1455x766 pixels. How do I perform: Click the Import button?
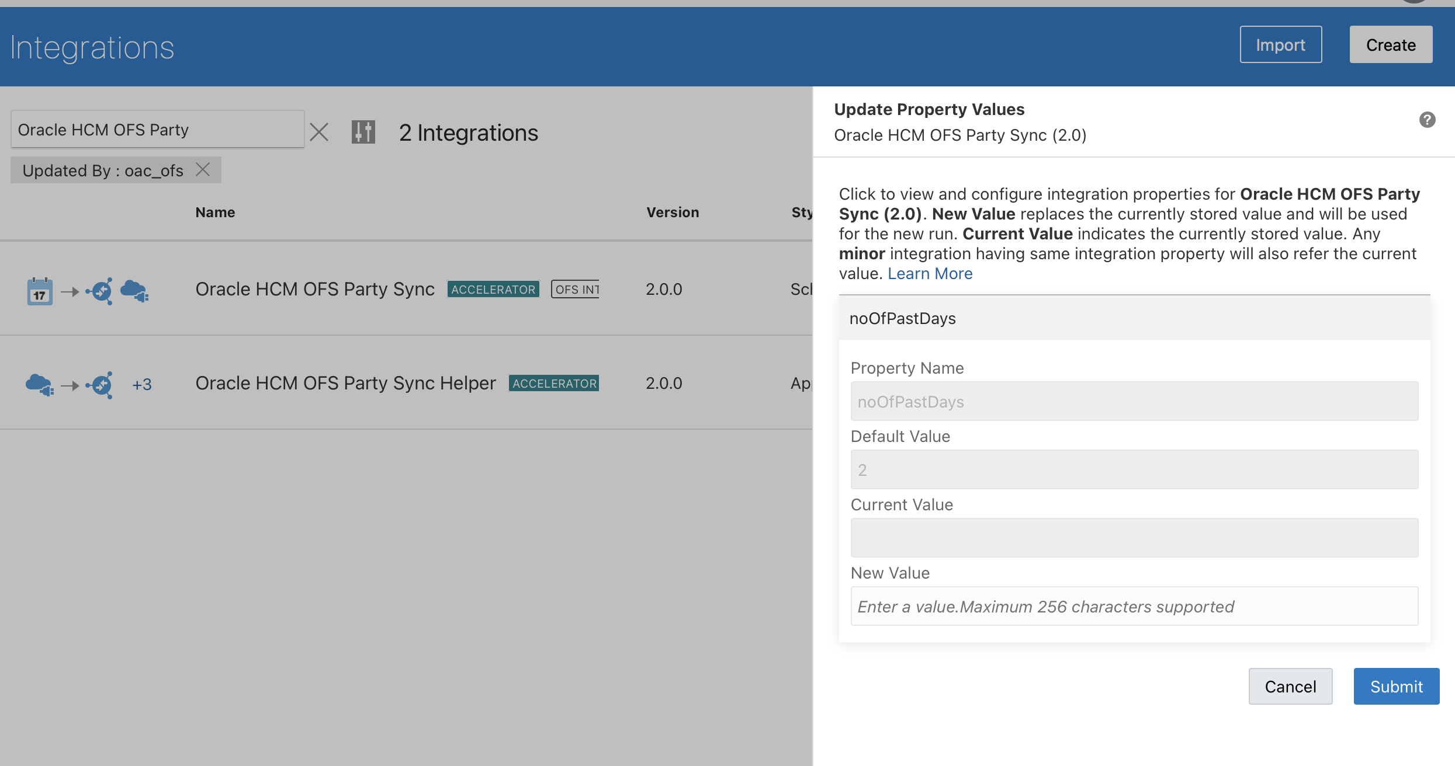1280,45
